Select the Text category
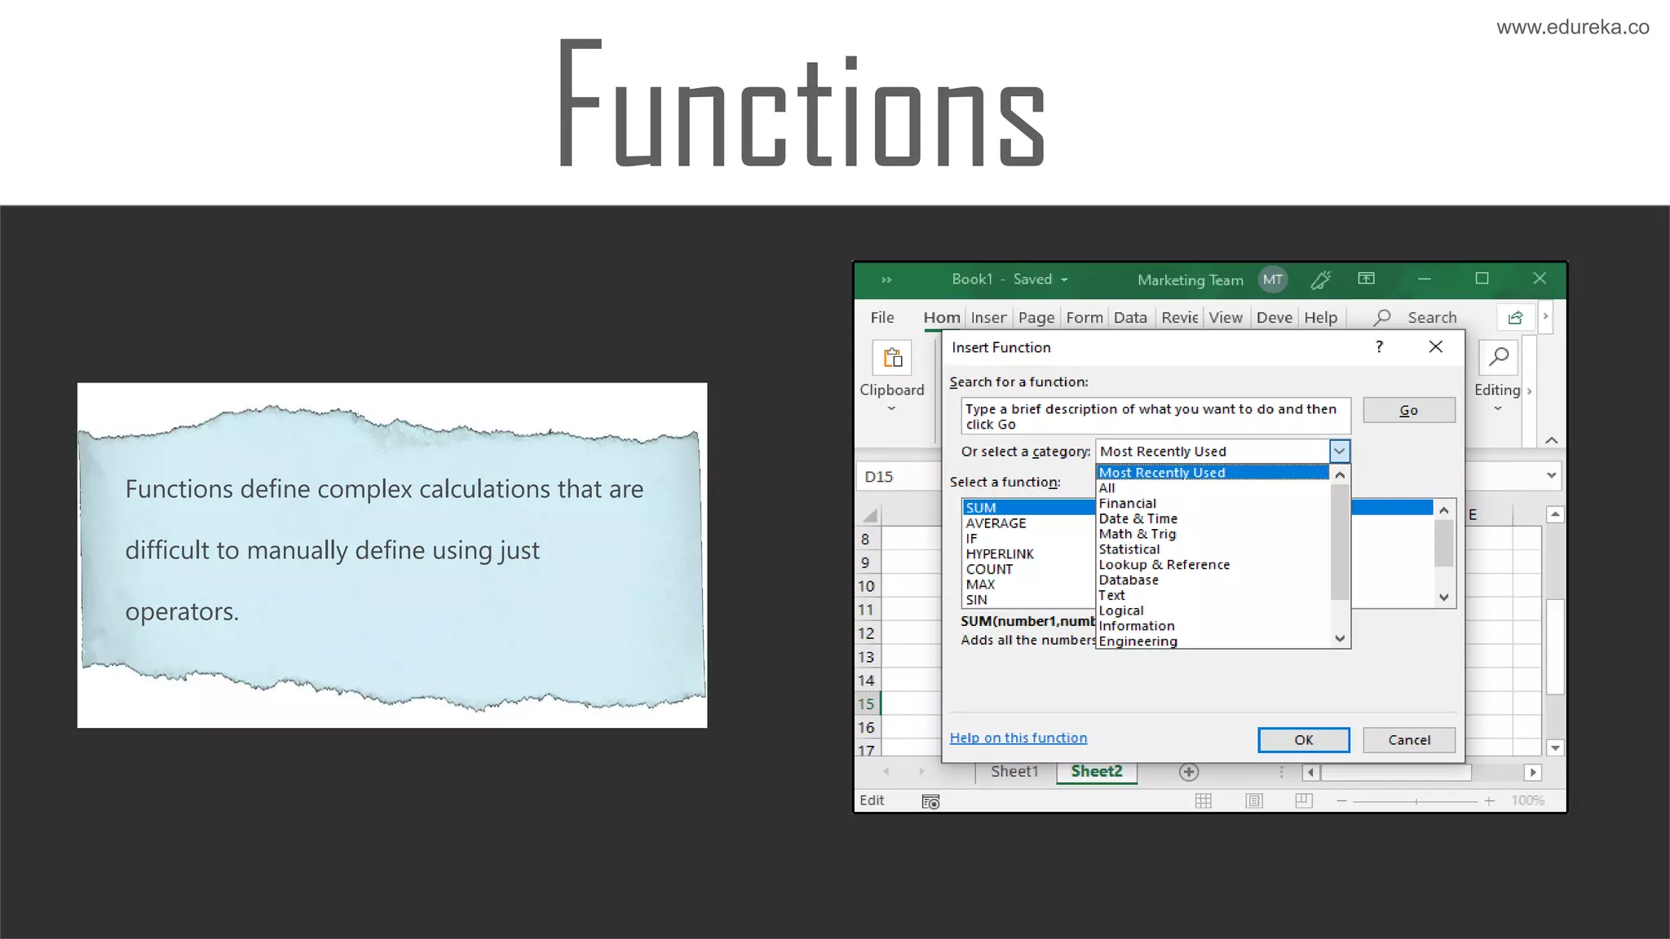This screenshot has width=1670, height=939. [x=1213, y=595]
